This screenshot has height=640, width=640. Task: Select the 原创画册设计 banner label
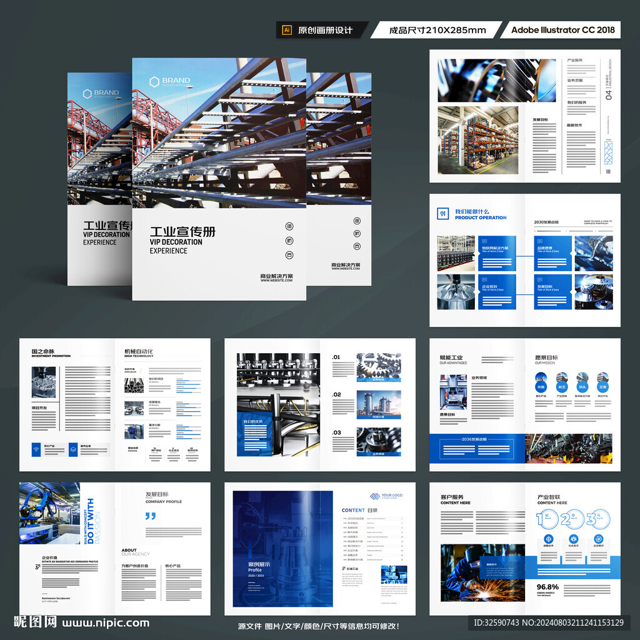click(325, 30)
